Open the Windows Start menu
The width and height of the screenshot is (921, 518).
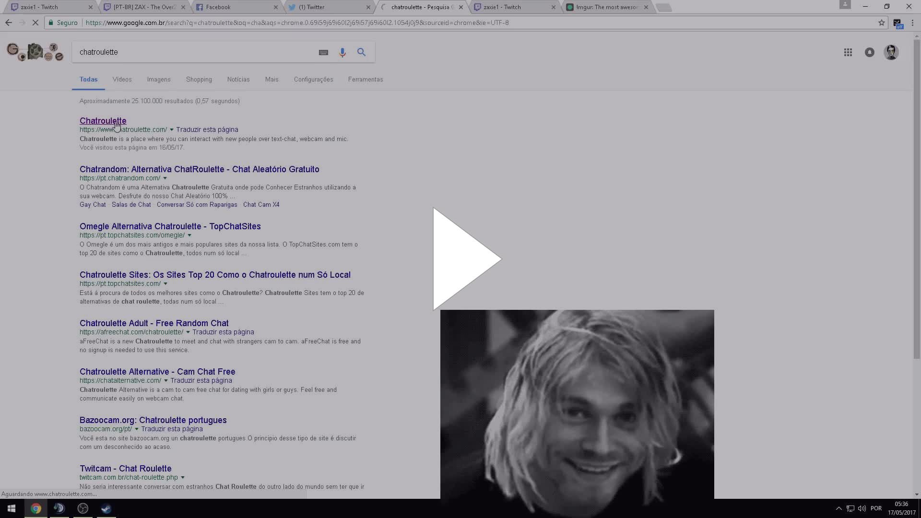click(x=12, y=508)
